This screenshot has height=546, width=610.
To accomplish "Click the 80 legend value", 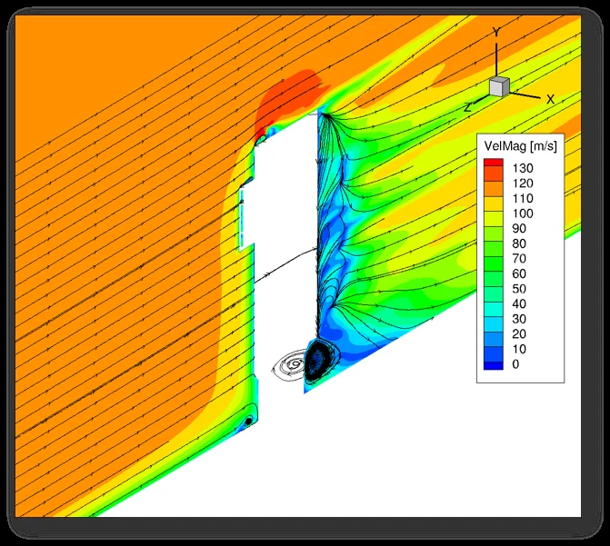I will tap(519, 243).
